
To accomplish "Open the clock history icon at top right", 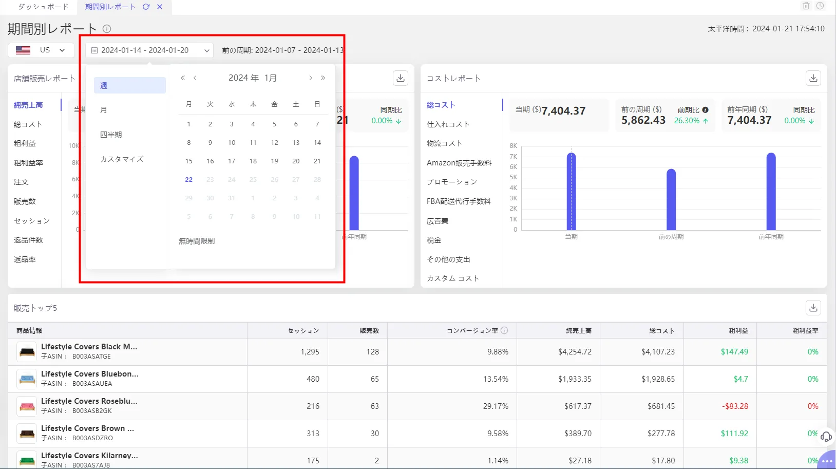I will click(820, 6).
